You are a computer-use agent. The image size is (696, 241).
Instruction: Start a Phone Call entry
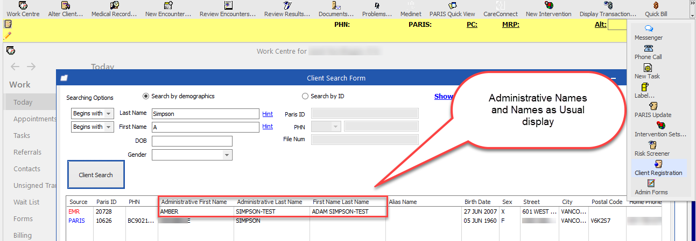[x=648, y=52]
